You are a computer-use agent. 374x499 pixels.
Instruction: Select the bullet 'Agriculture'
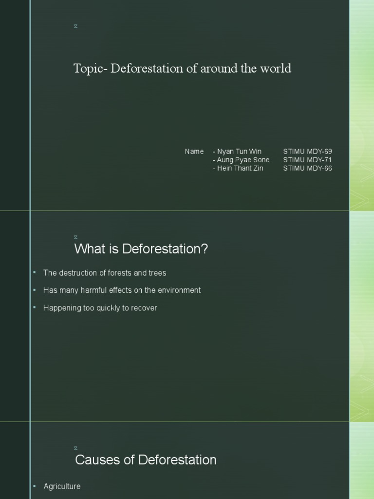(62, 486)
